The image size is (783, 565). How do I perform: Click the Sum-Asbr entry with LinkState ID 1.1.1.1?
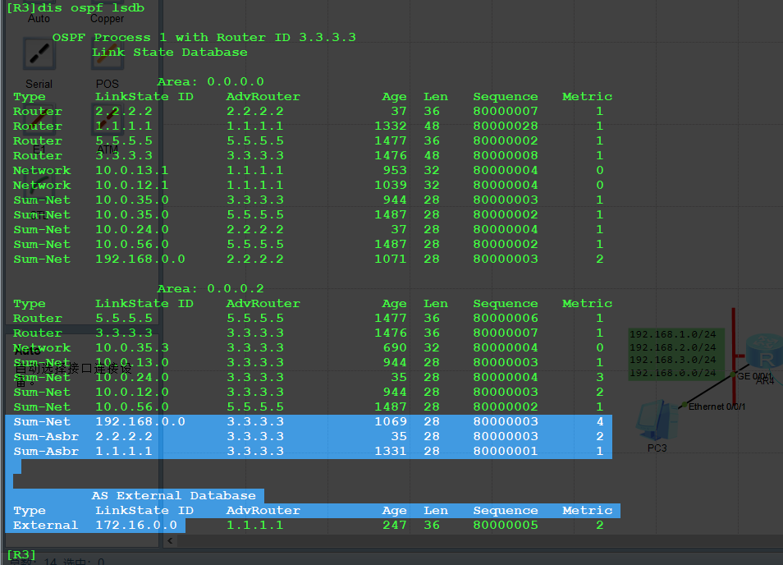[309, 451]
